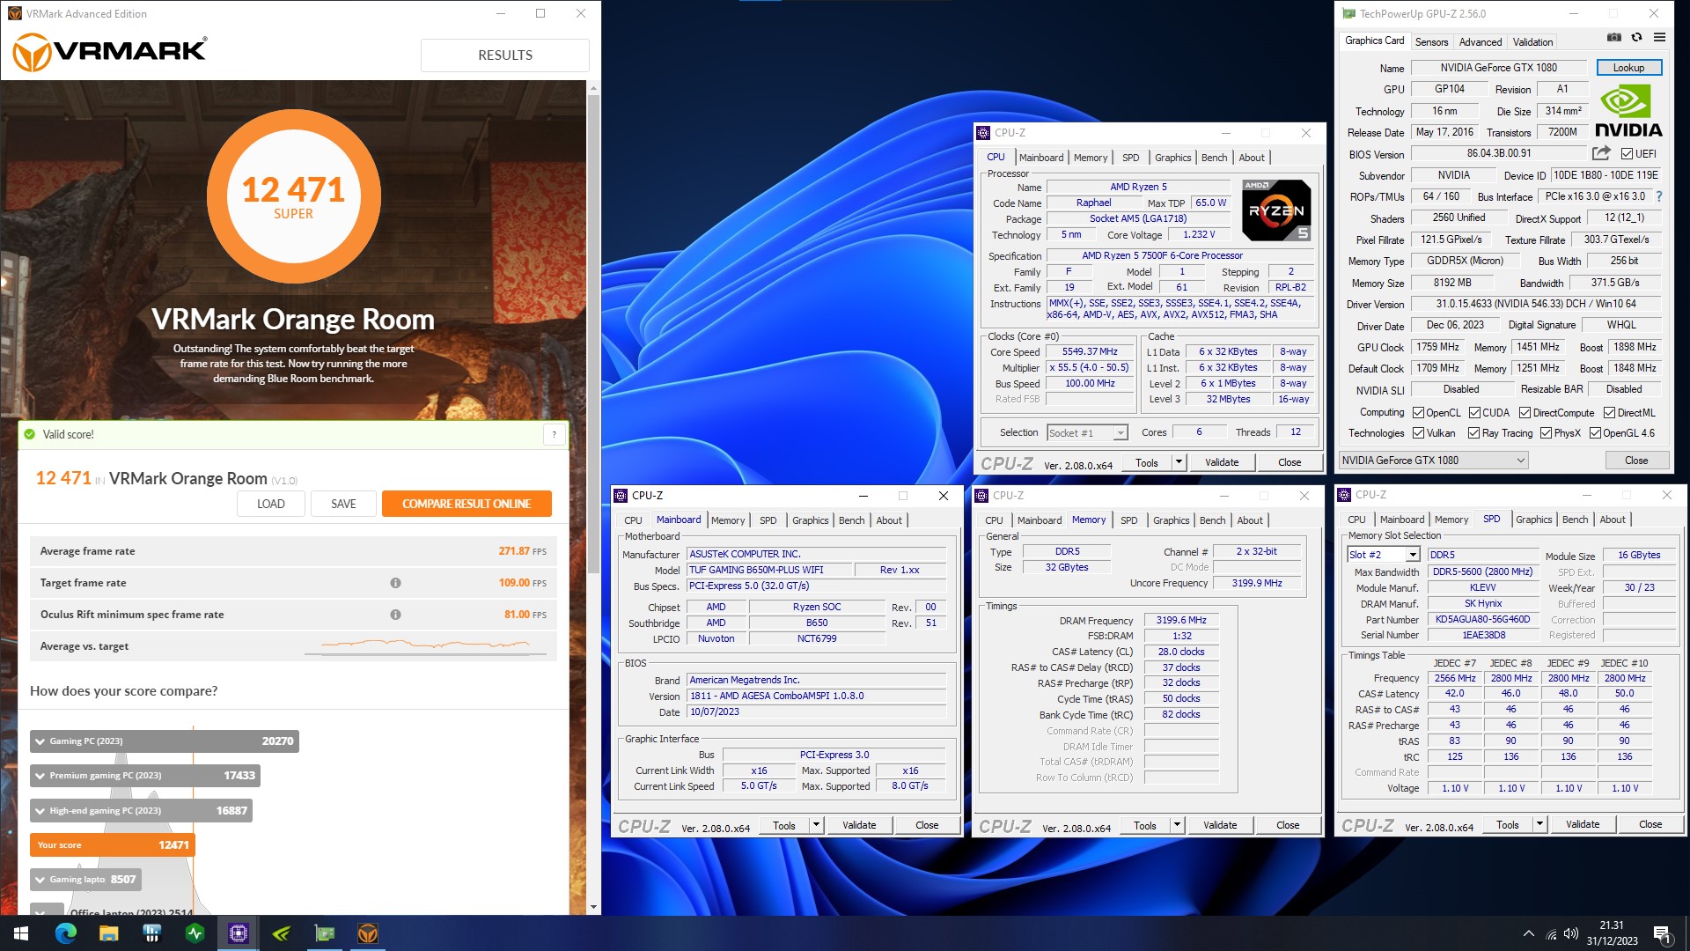Expand the High-end gaming PC (2023) row
1690x951 pixels.
[141, 811]
